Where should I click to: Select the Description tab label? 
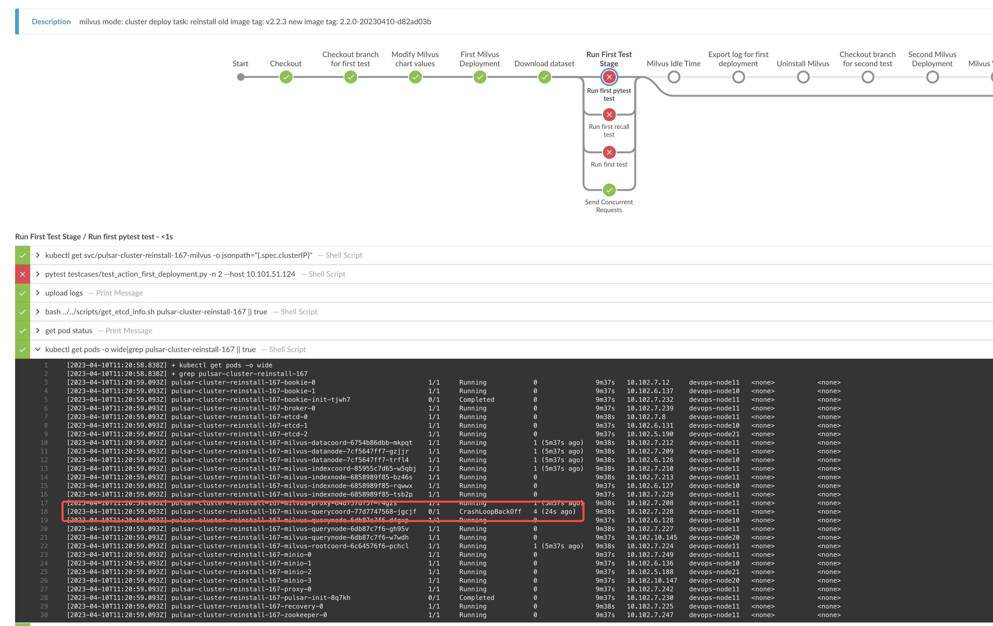[51, 22]
